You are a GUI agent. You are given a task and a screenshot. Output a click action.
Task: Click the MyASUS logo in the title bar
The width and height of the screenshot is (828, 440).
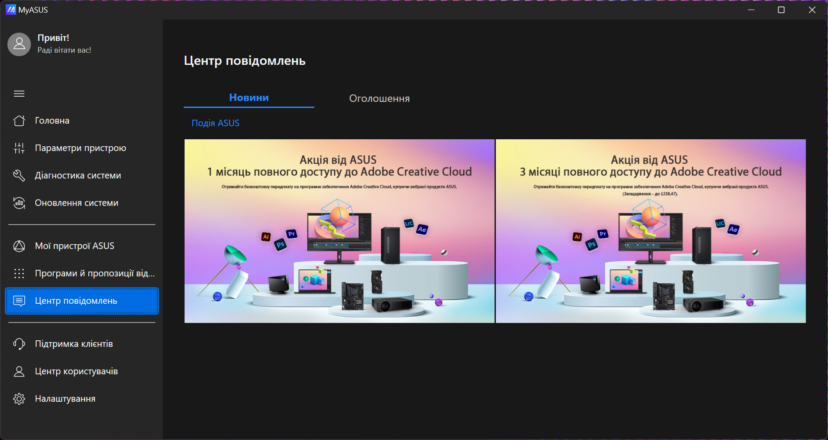pyautogui.click(x=11, y=10)
